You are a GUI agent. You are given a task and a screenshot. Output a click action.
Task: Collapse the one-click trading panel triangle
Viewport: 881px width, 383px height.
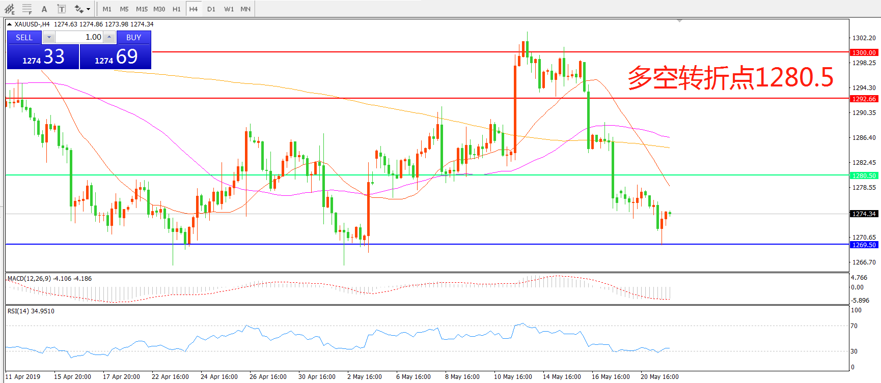click(9, 24)
